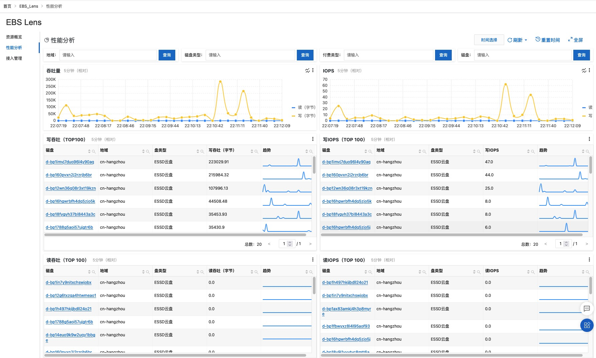Open the 吞吐量 panel more-options menu

[313, 70]
